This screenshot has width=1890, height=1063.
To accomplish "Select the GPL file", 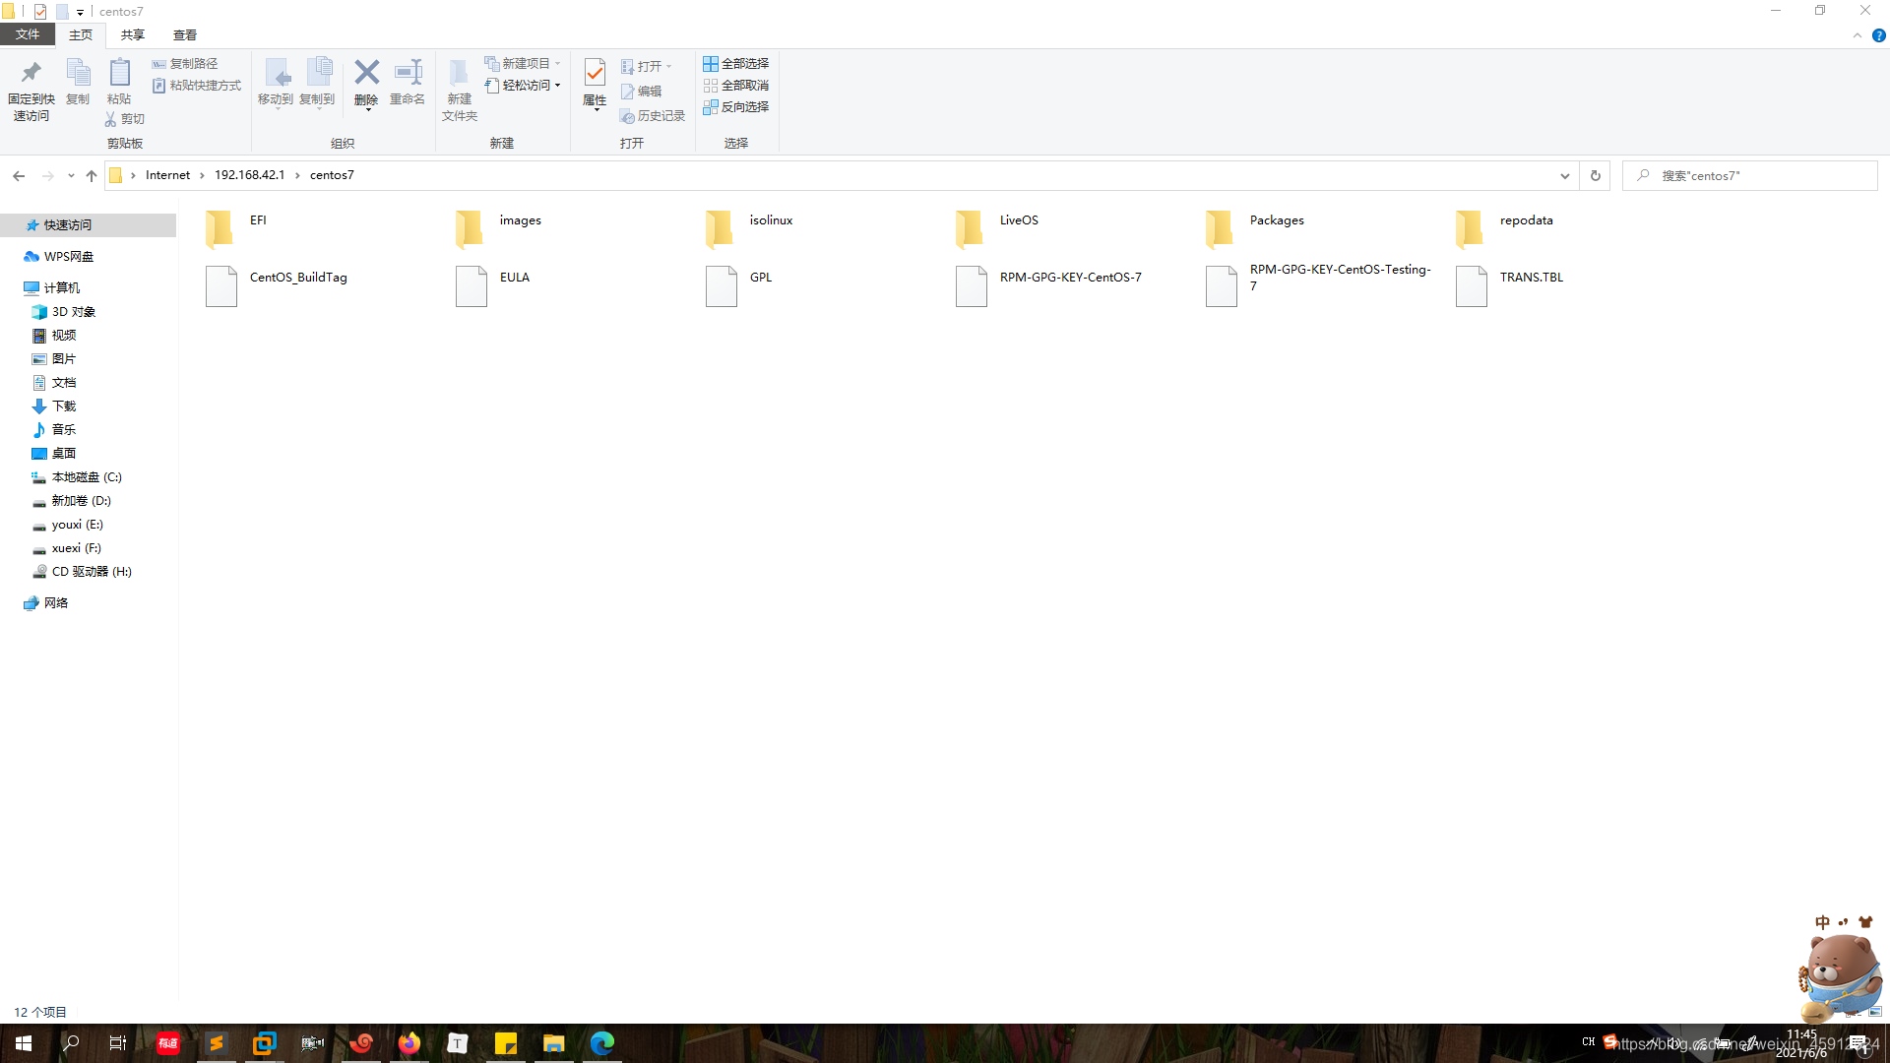I will pyautogui.click(x=739, y=285).
